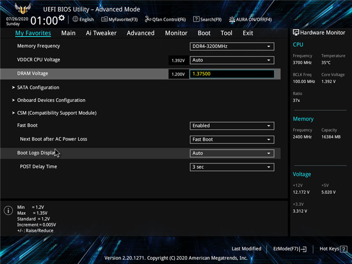The image size is (352, 264).
Task: Switch to EzMode(F7)
Action: click(x=290, y=249)
